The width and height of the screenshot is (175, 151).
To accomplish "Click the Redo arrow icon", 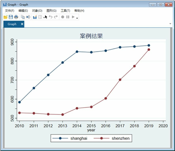I will point(56,17).
